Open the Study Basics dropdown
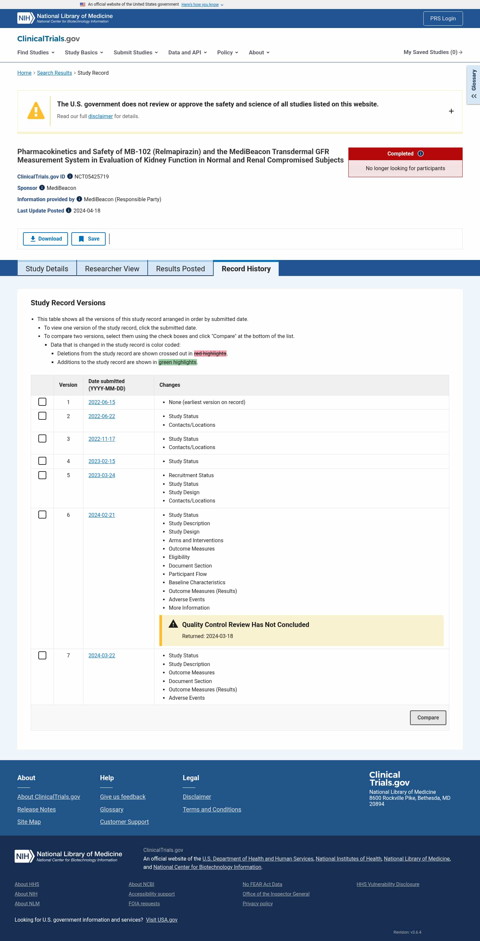The width and height of the screenshot is (480, 941). [84, 52]
